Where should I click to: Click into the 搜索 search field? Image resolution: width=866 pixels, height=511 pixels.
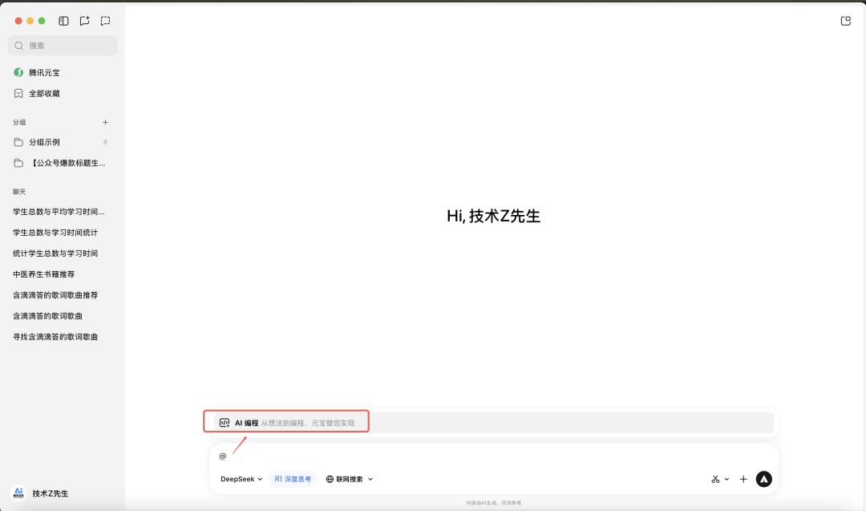point(63,46)
